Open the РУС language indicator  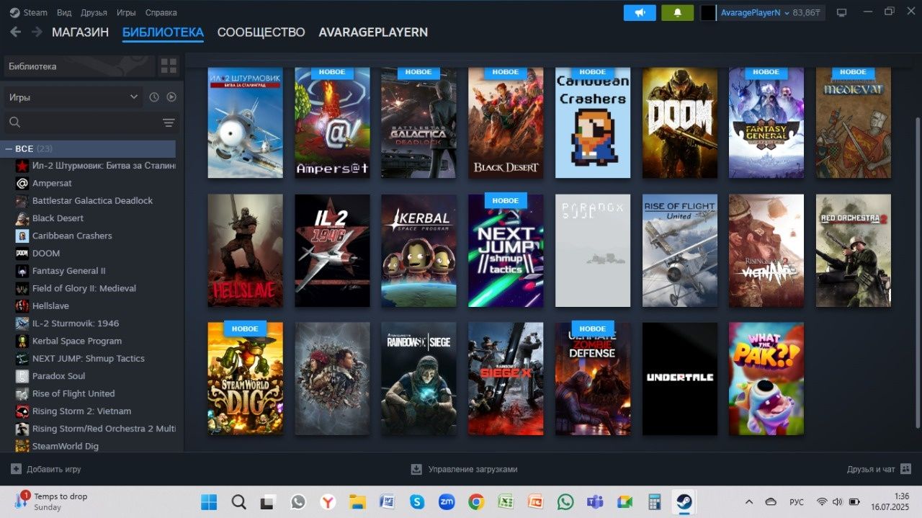(797, 501)
